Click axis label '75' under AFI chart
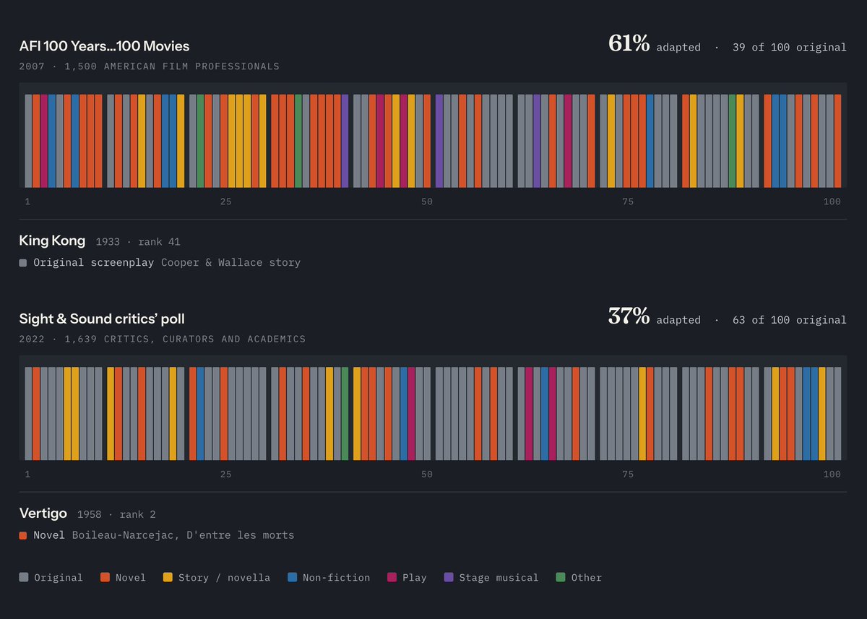 click(x=628, y=202)
